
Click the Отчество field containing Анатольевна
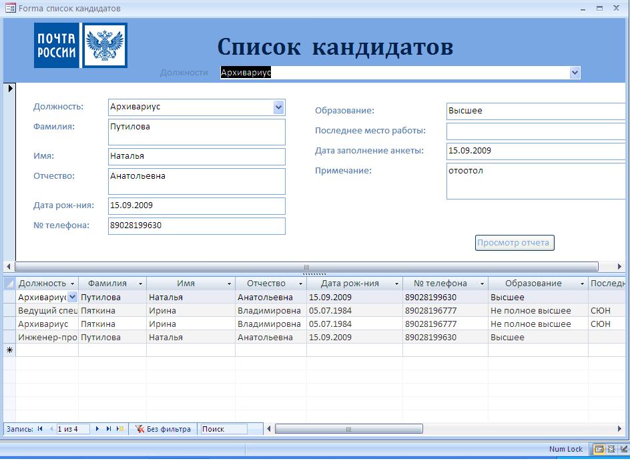click(x=197, y=181)
